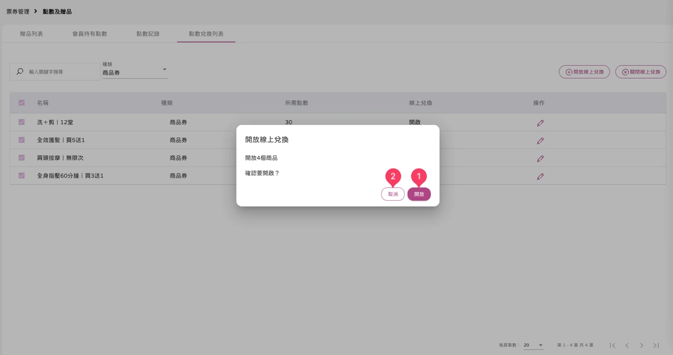
Task: Focus the keyword search input field
Action: coord(55,72)
